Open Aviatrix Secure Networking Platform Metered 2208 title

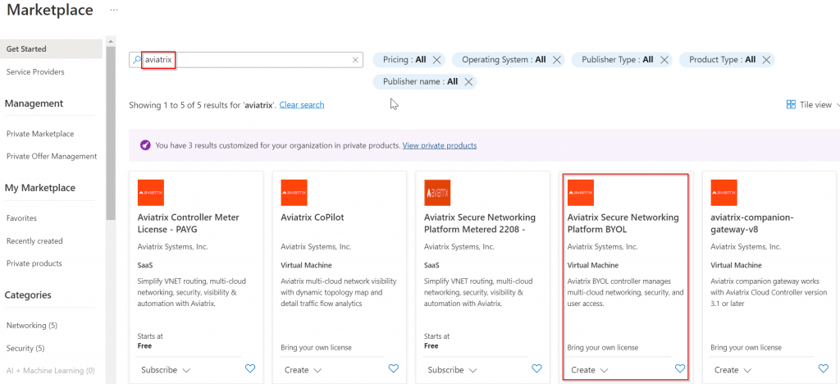coord(479,223)
